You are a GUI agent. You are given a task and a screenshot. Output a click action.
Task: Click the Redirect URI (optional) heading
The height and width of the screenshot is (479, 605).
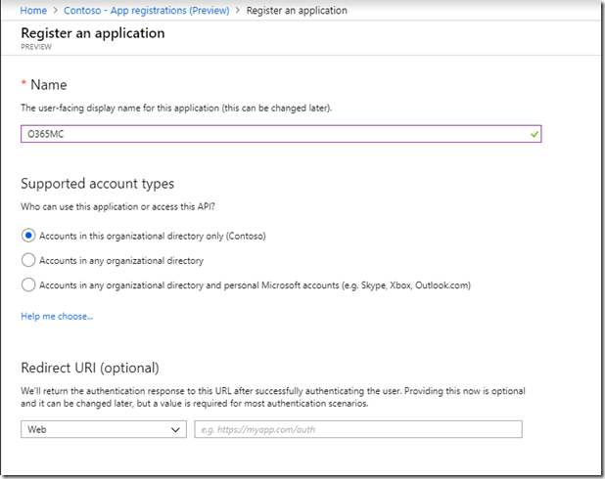tap(90, 368)
